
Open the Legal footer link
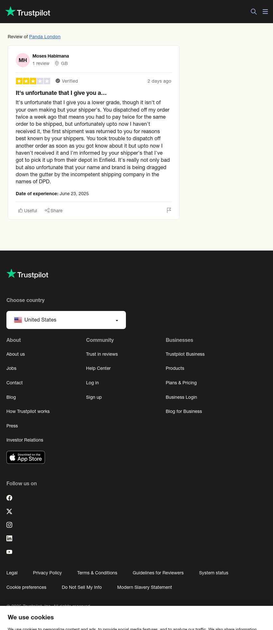[12, 573]
